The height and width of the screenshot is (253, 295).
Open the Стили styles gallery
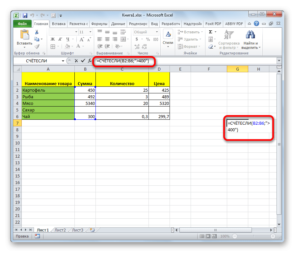pyautogui.click(x=168, y=38)
